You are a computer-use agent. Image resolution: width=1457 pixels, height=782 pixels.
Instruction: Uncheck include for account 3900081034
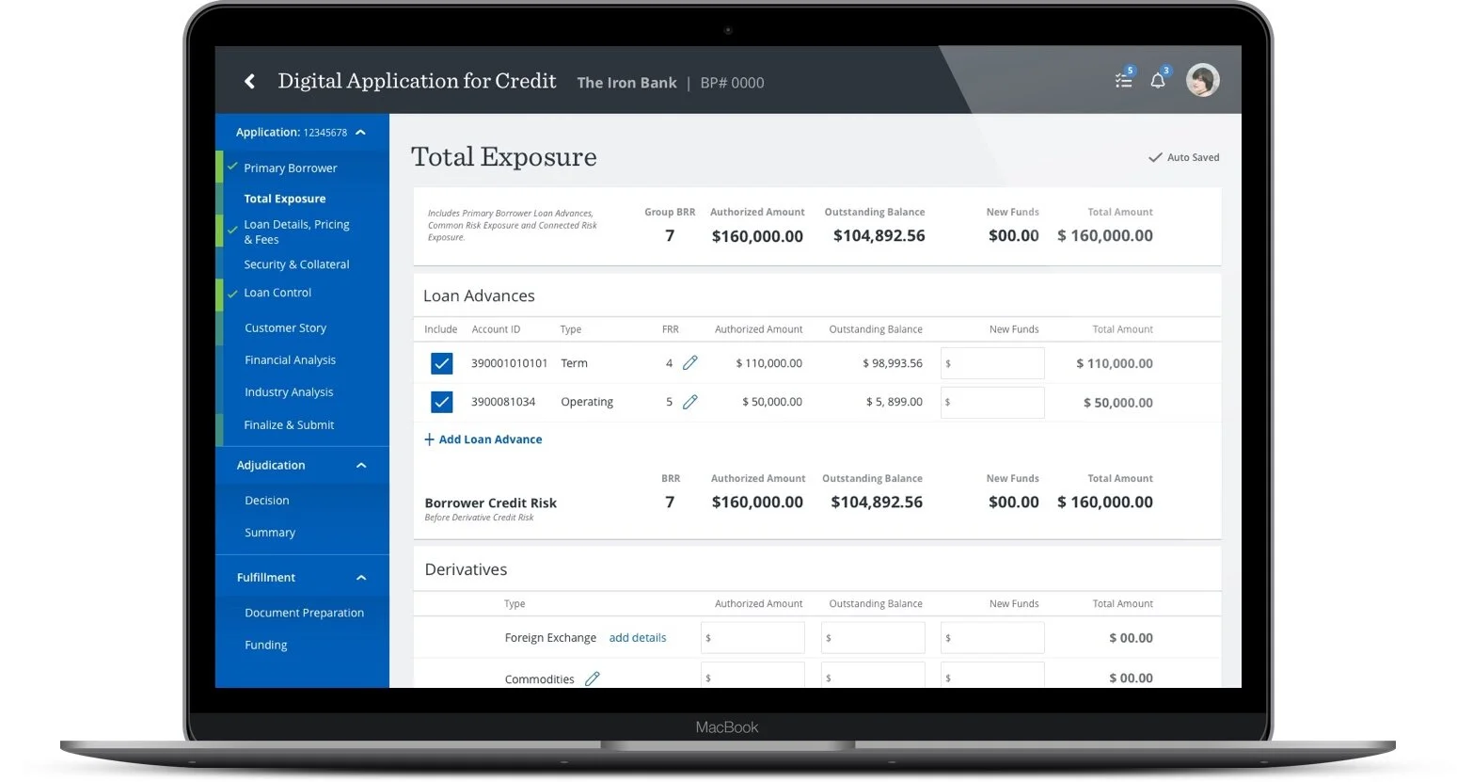click(x=441, y=402)
